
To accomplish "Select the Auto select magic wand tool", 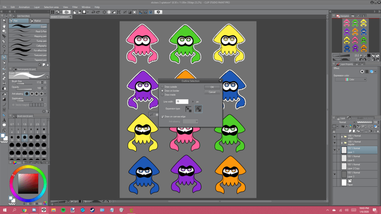I will [4, 46].
